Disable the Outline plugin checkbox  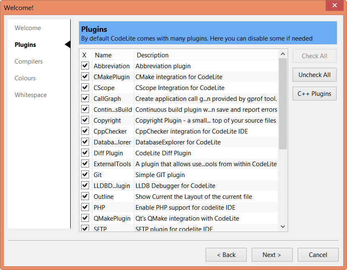(x=85, y=196)
